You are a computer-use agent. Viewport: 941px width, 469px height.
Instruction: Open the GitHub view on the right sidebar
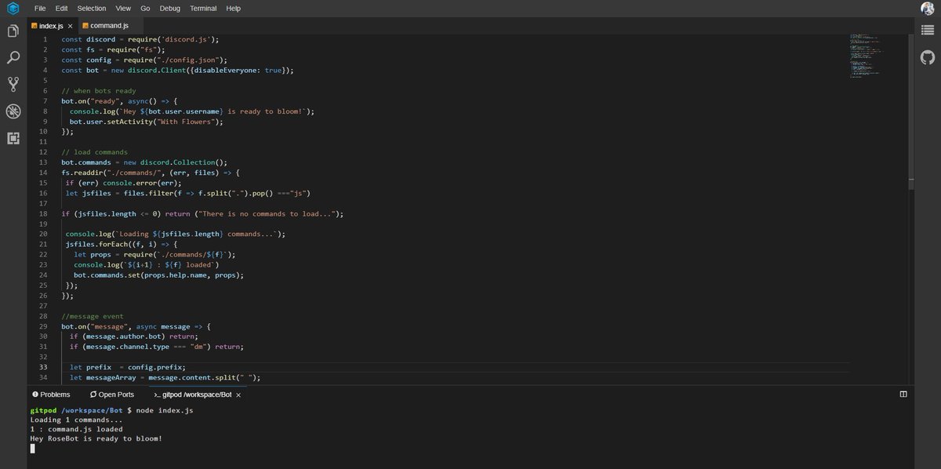point(927,56)
